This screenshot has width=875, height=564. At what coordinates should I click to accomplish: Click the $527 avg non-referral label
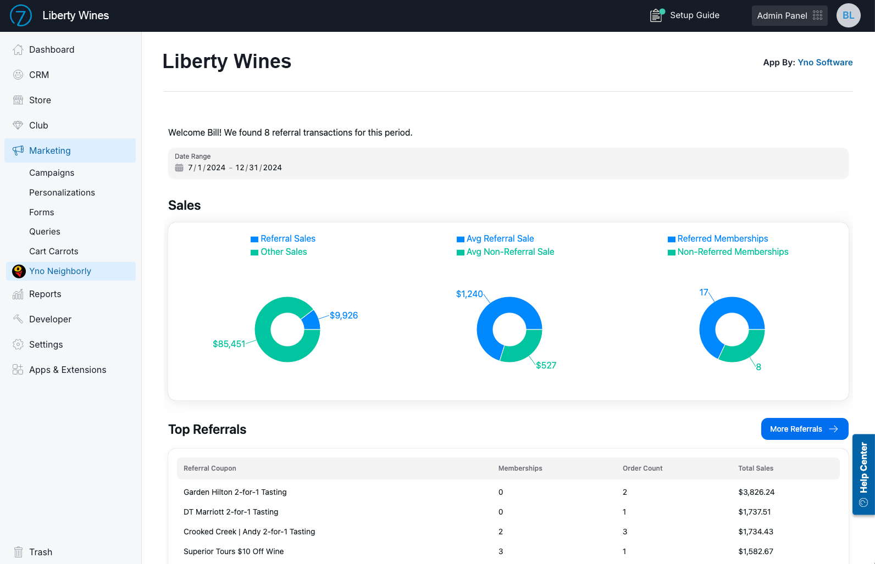(546, 365)
